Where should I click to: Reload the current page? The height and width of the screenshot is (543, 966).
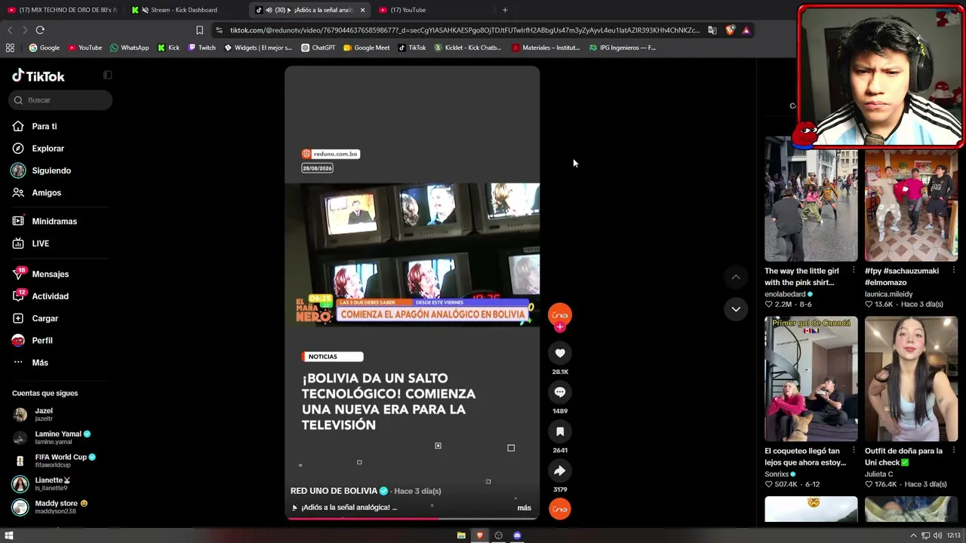coord(40,30)
